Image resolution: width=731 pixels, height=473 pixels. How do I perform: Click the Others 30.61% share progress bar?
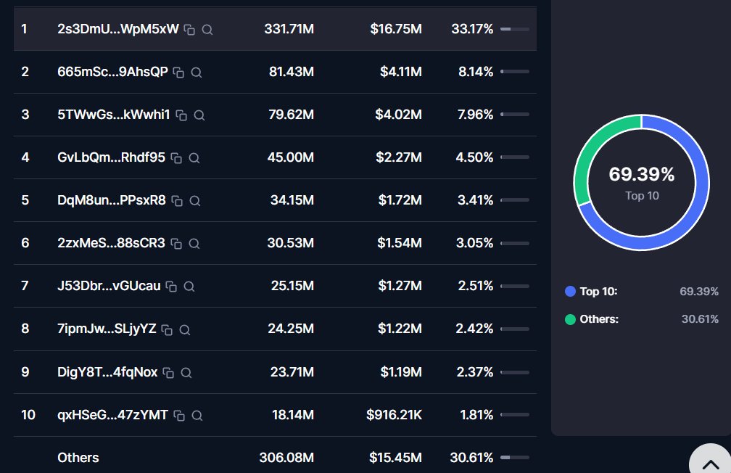click(515, 457)
